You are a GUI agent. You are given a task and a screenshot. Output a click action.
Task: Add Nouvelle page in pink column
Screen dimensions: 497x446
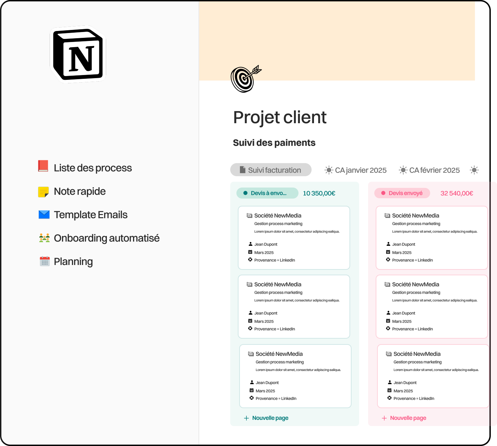pos(404,418)
